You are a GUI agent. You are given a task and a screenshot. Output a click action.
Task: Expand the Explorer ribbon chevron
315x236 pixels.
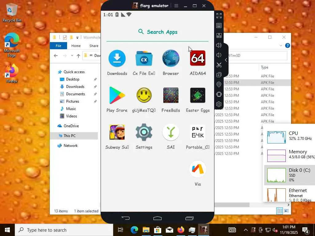coord(281,45)
